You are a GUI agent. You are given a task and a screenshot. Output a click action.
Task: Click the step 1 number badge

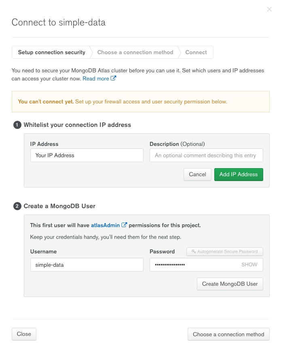pos(17,125)
